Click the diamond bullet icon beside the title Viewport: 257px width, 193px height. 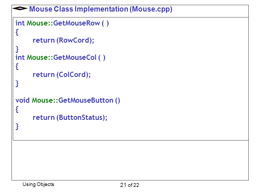pyautogui.click(x=20, y=8)
